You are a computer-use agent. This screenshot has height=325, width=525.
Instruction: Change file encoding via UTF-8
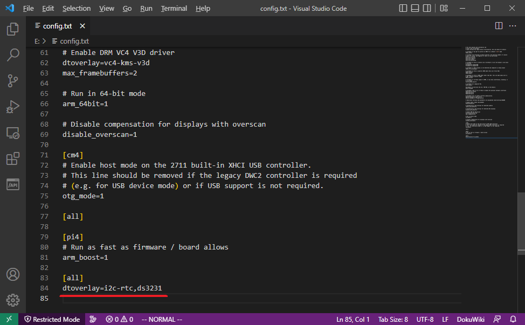click(425, 319)
